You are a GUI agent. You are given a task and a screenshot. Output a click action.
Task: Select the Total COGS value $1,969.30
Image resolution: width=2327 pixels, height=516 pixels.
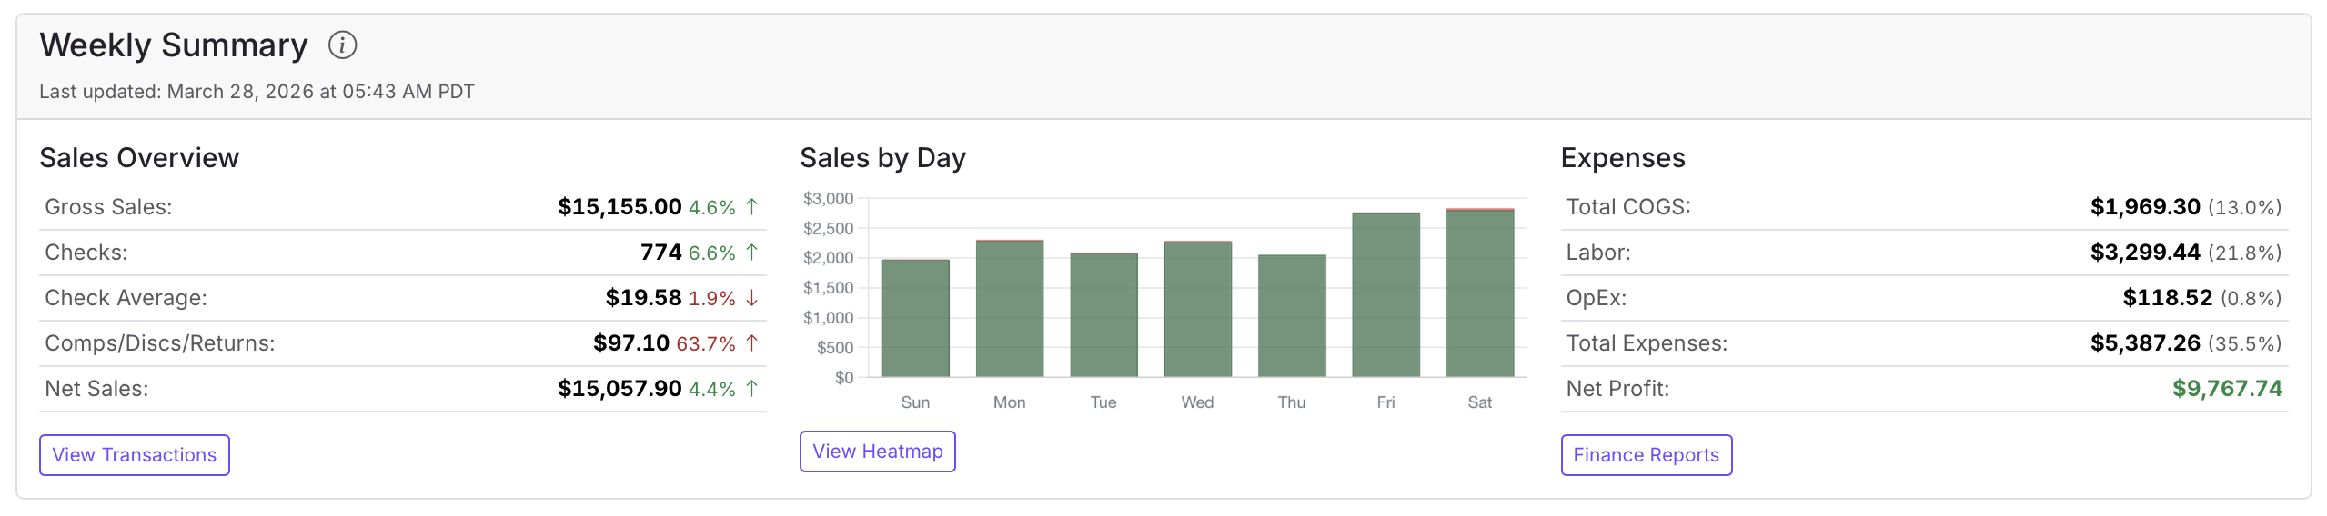(2145, 207)
